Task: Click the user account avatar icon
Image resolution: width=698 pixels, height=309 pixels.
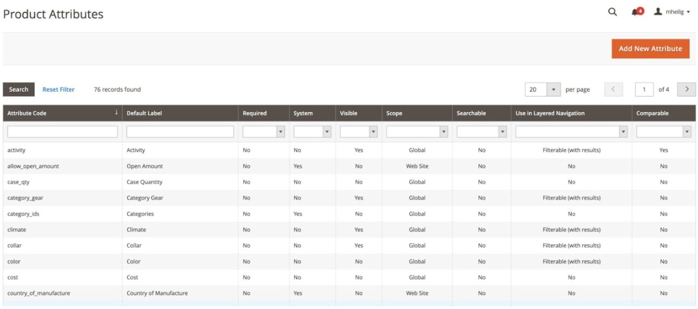Action: click(x=657, y=11)
